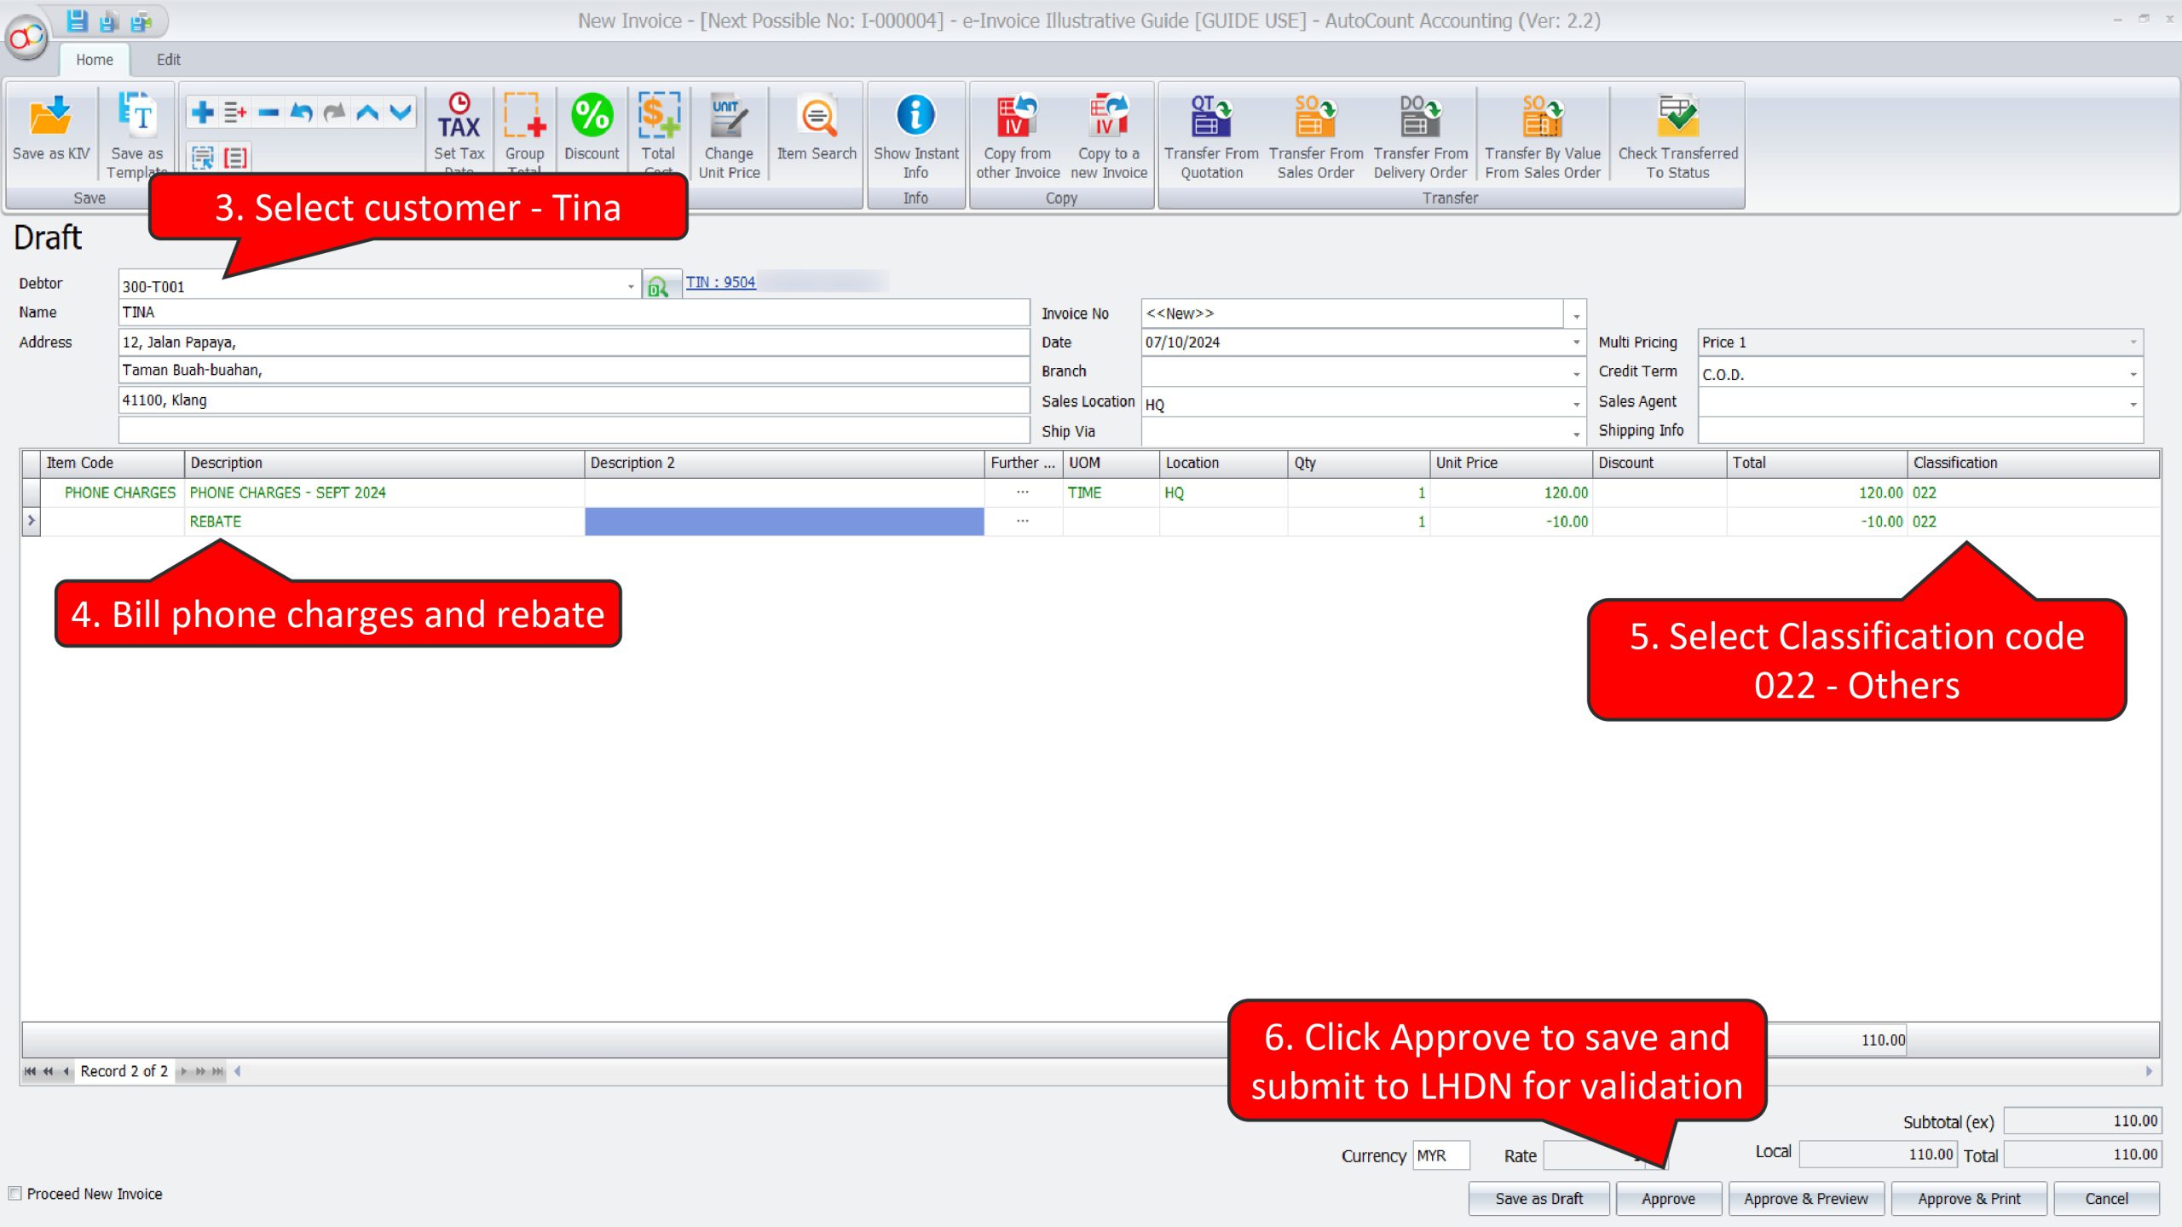Add a new row with plus icon

pos(202,112)
